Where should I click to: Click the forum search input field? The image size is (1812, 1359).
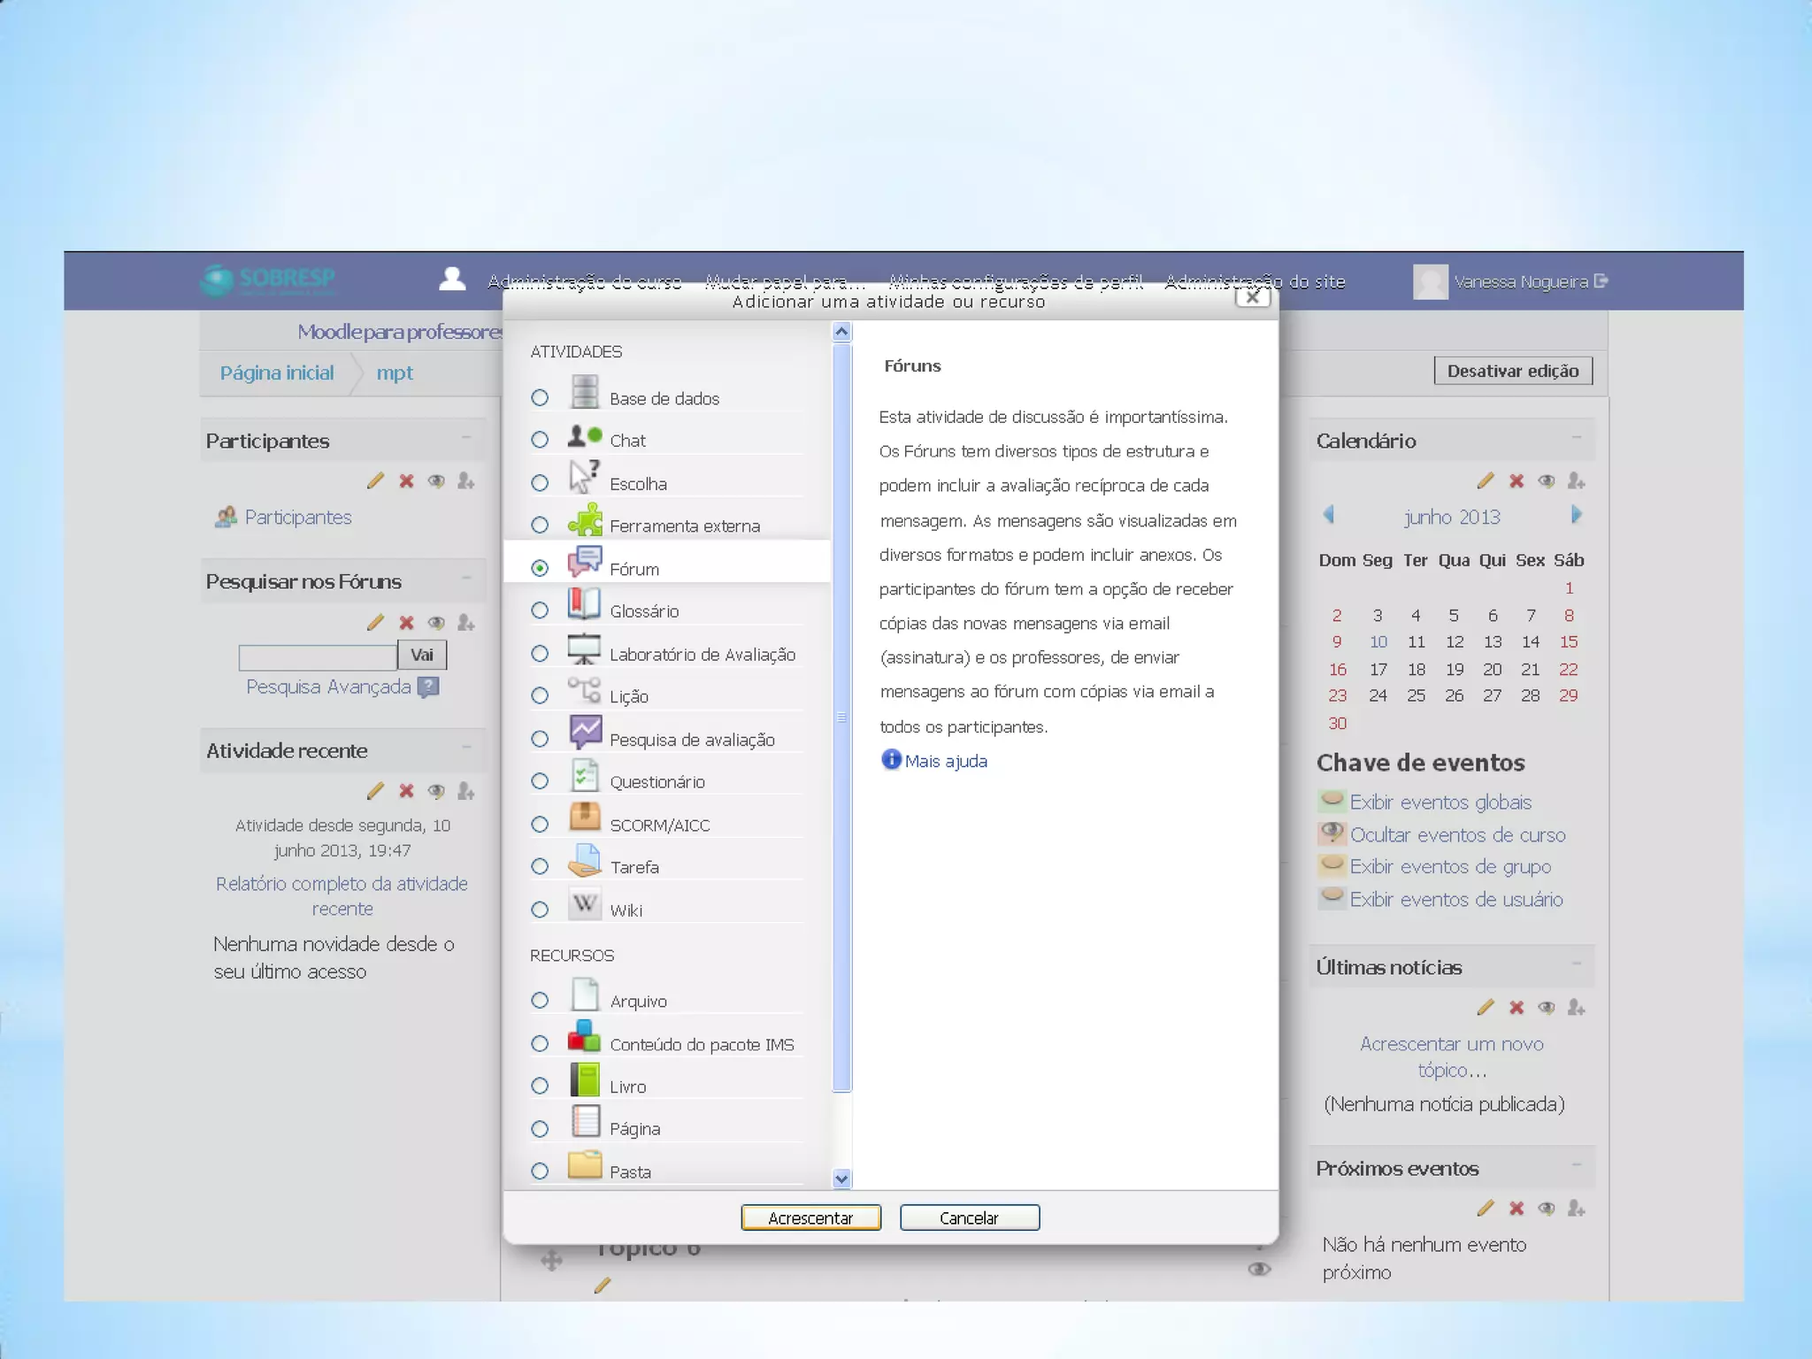click(x=318, y=656)
